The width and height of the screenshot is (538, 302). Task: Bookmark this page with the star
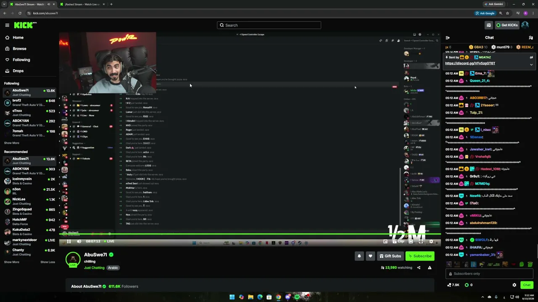[507, 13]
